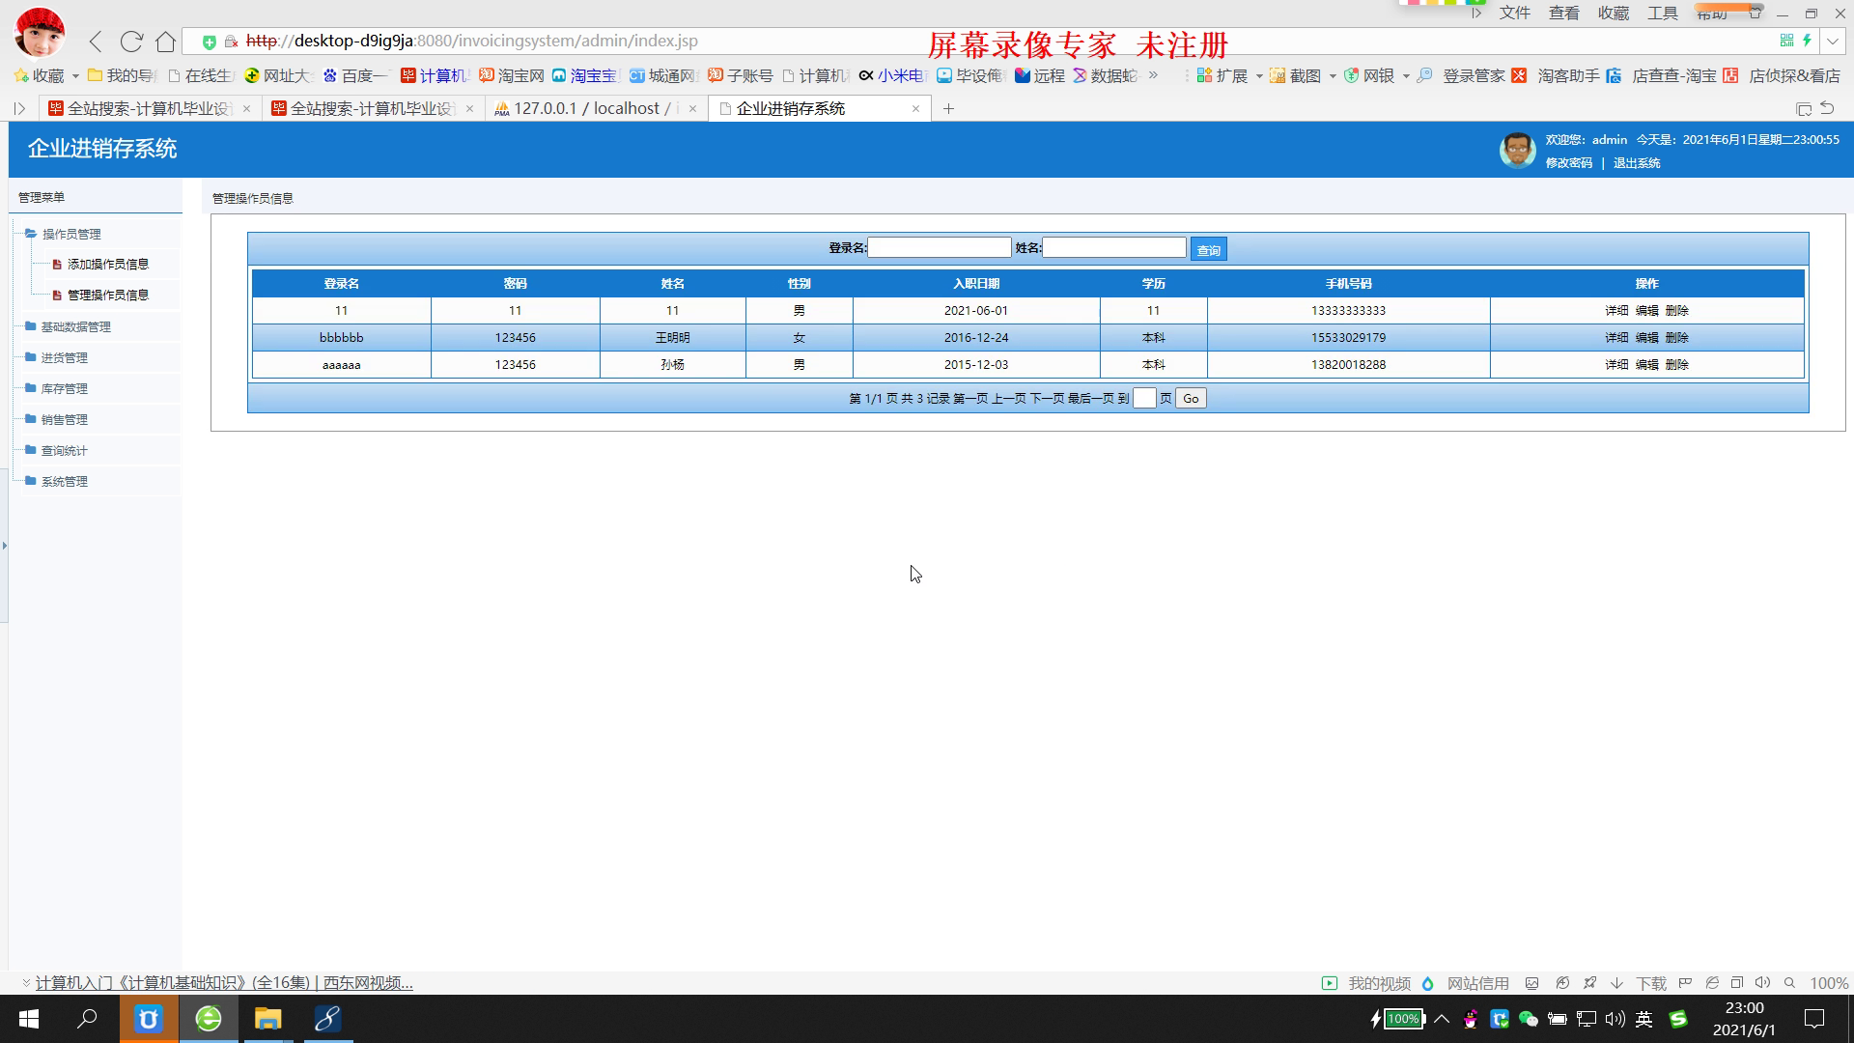Open 管理操作员信息 page
The image size is (1854, 1043).
click(108, 296)
